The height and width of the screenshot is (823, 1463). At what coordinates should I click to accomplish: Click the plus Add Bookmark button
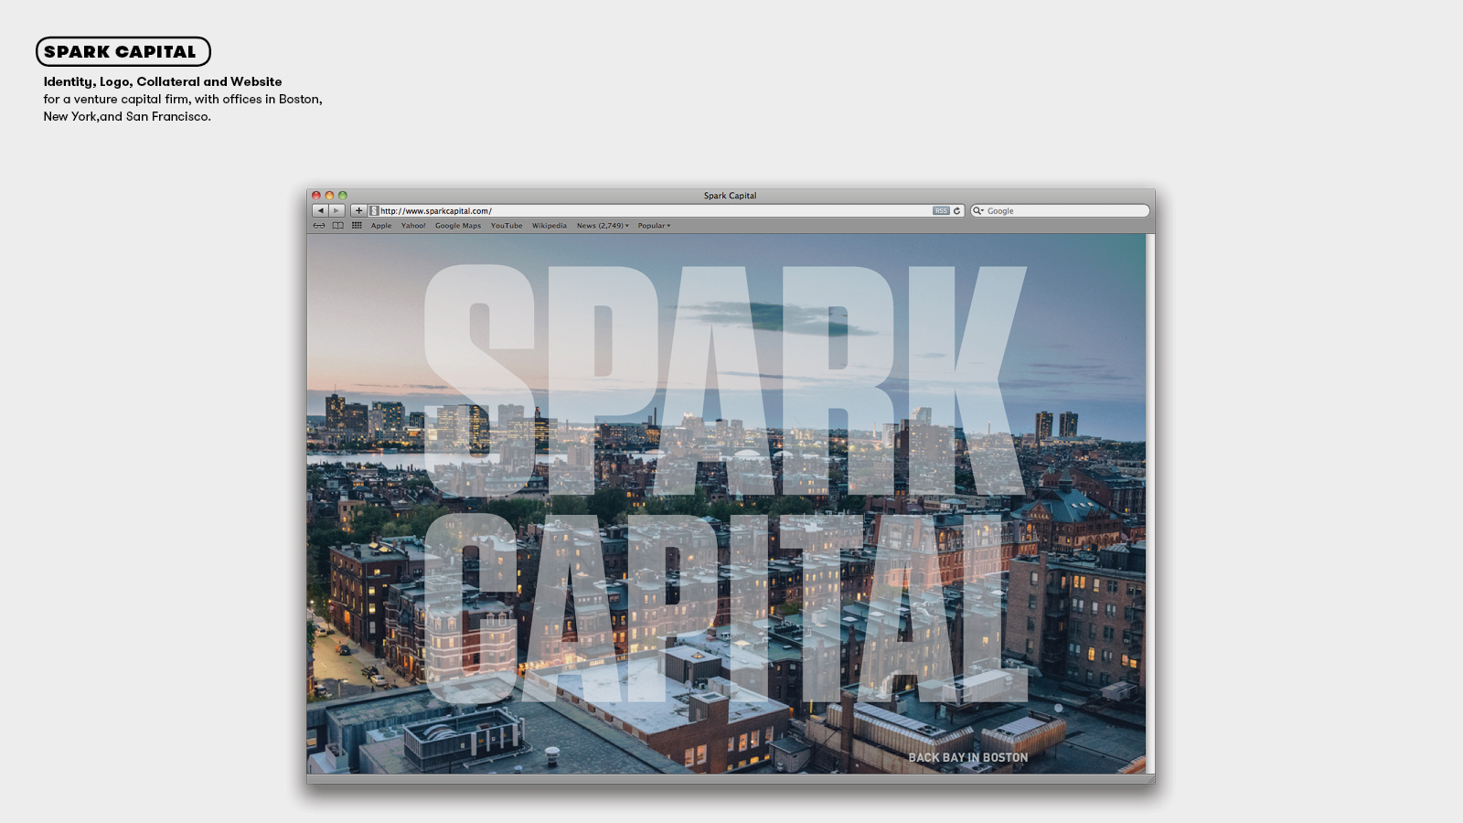pos(358,211)
